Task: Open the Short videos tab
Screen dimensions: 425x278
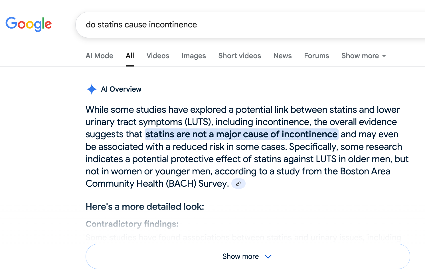Action: [x=240, y=56]
